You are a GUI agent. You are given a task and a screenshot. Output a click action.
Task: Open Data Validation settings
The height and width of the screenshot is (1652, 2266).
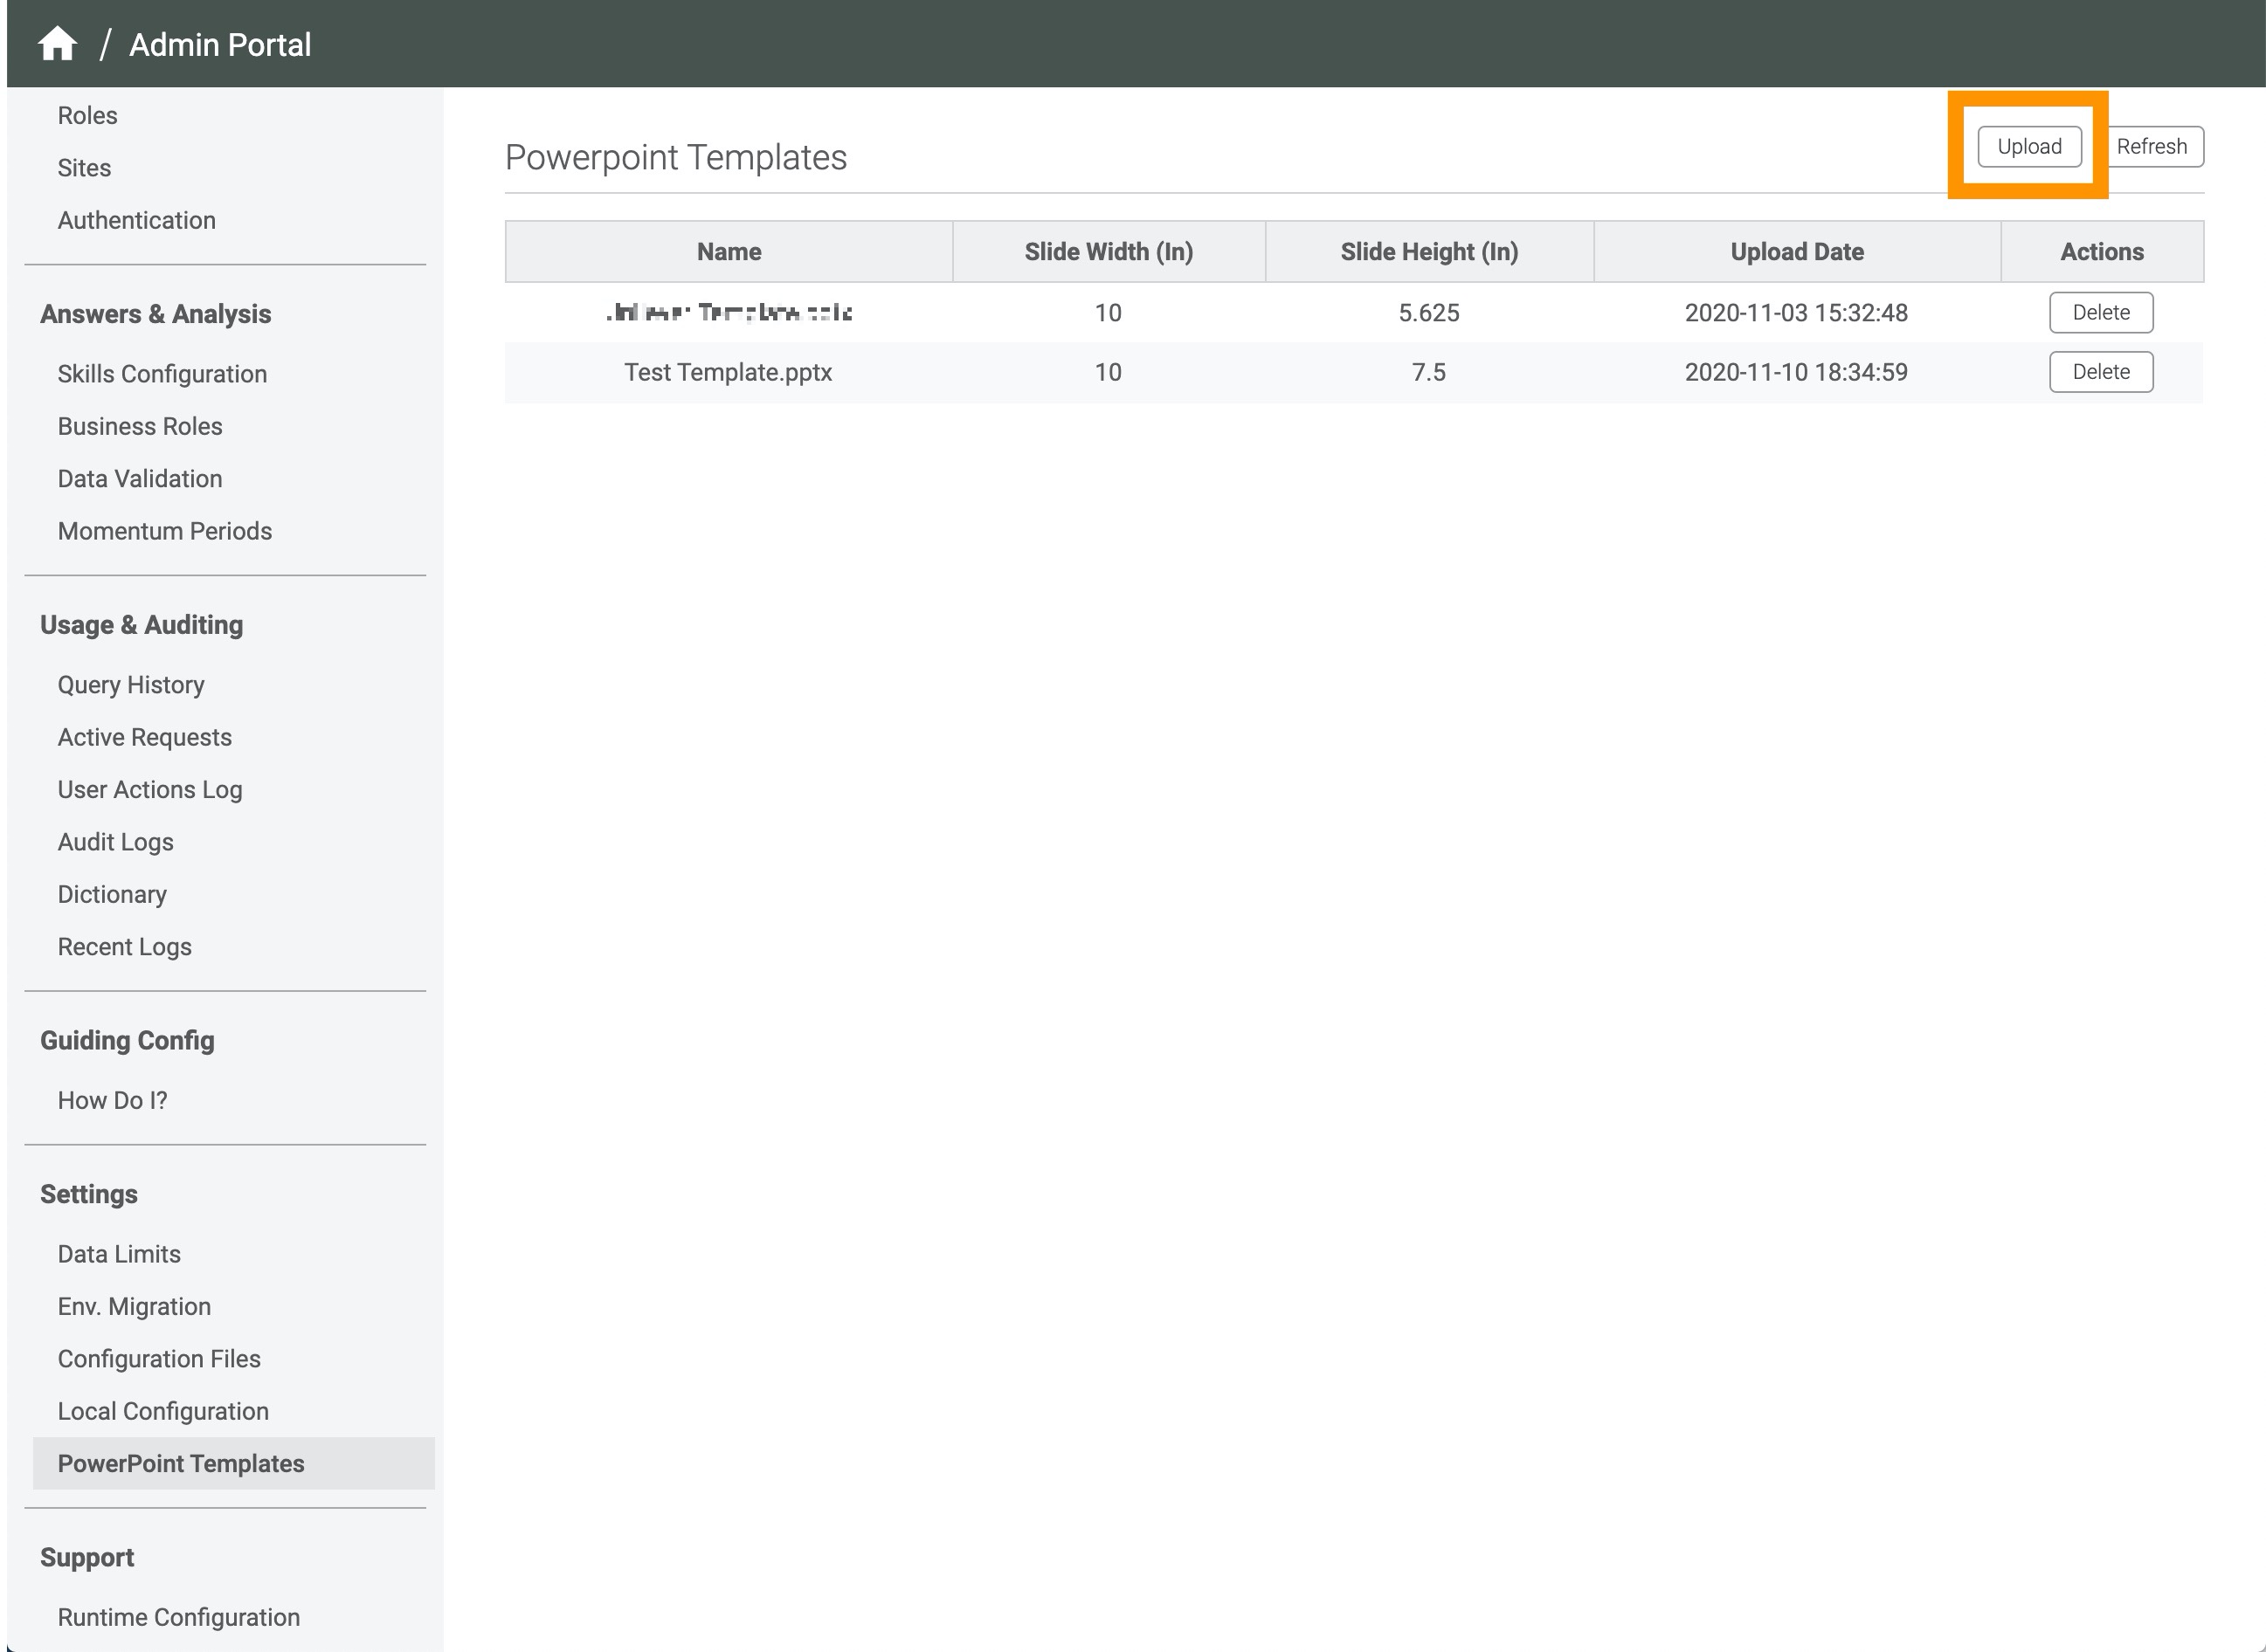point(141,477)
